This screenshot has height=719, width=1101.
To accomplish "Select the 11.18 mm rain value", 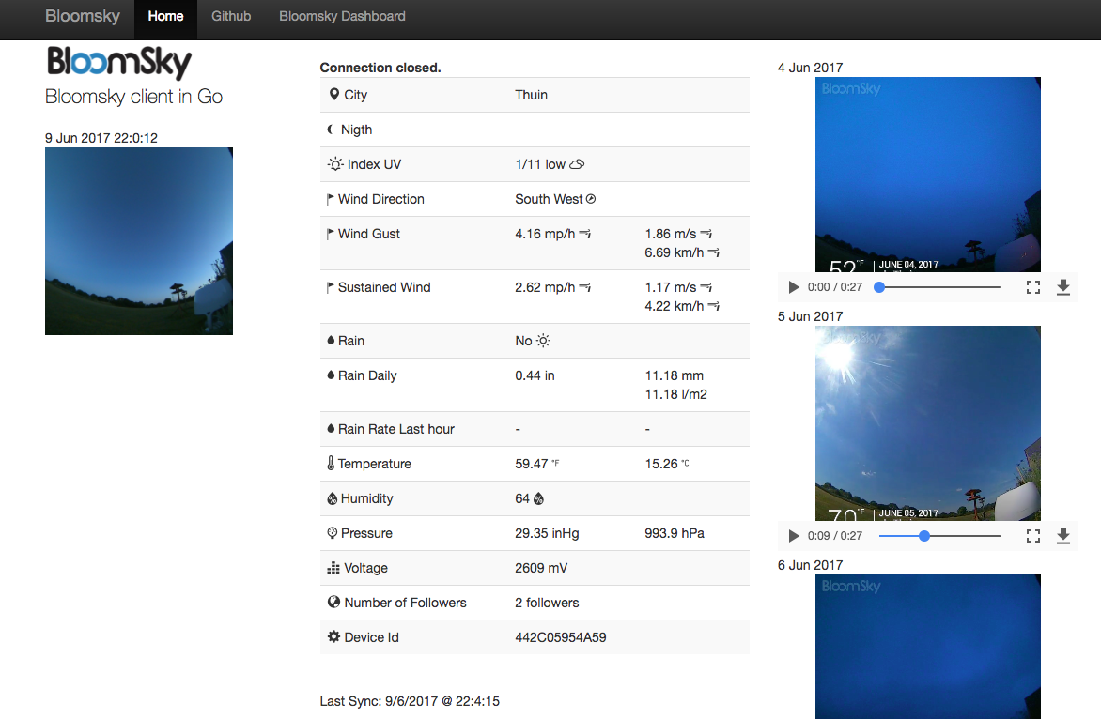I will point(675,375).
